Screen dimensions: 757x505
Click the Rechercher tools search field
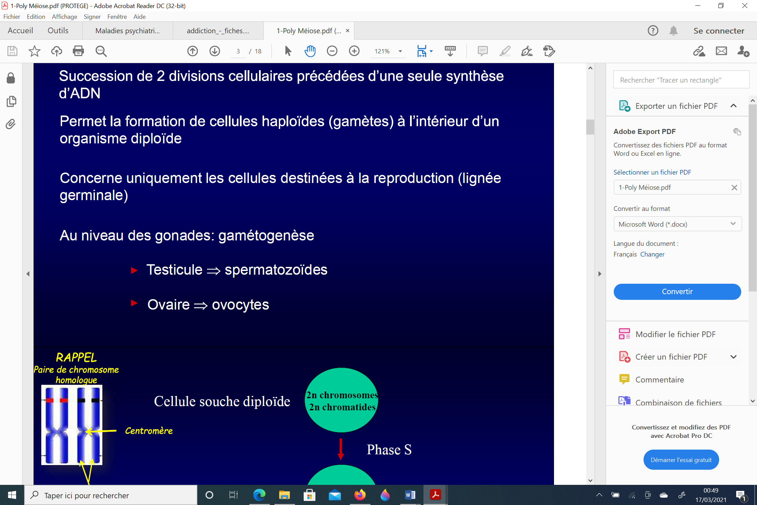[x=681, y=80]
